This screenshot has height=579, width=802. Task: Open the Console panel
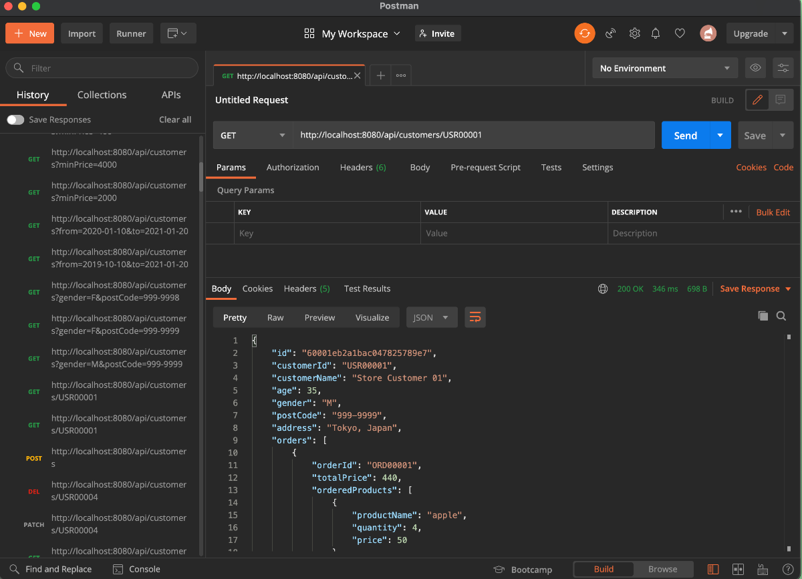click(136, 569)
